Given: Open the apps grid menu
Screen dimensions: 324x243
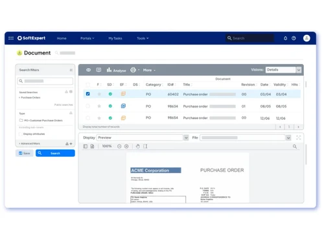Looking at the screenshot, I should (11, 38).
